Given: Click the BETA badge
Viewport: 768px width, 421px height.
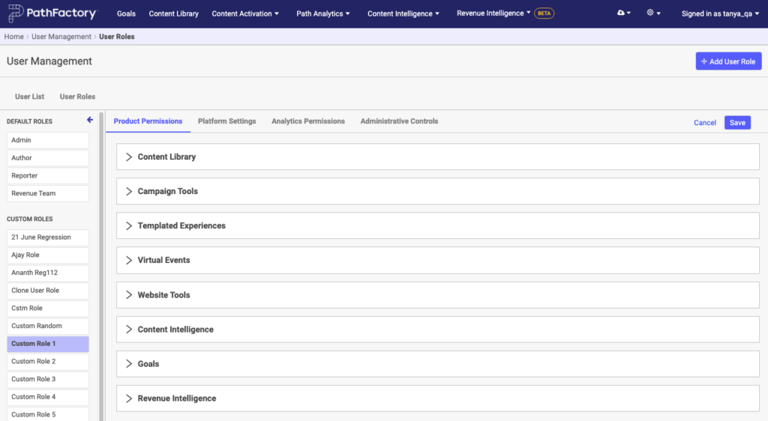Looking at the screenshot, I should pyautogui.click(x=544, y=13).
